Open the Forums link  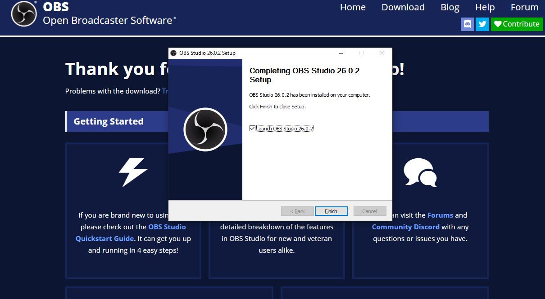point(441,215)
